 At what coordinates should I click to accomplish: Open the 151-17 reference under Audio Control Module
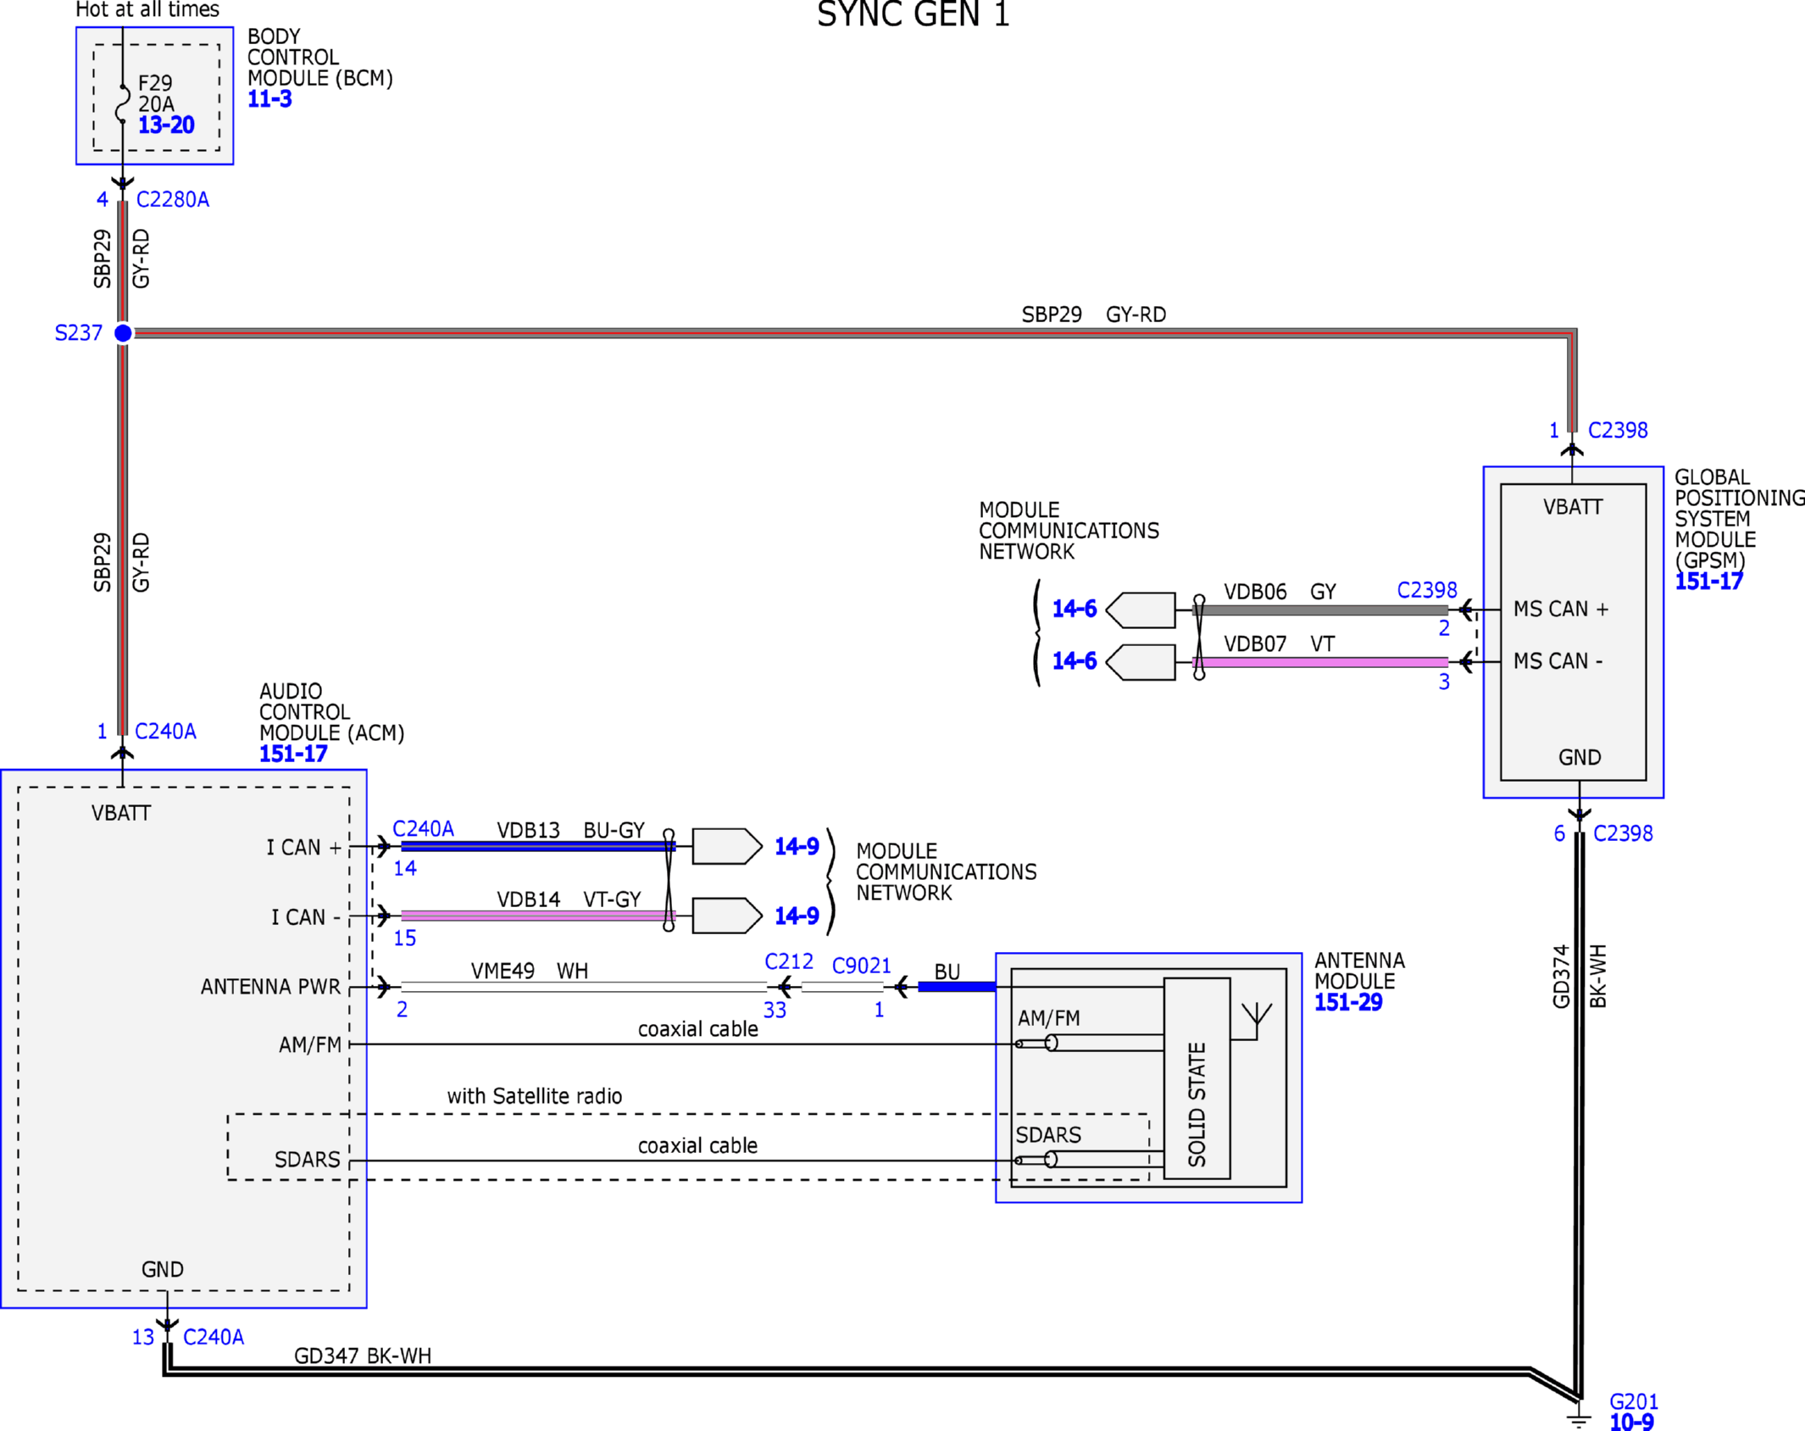(x=293, y=754)
